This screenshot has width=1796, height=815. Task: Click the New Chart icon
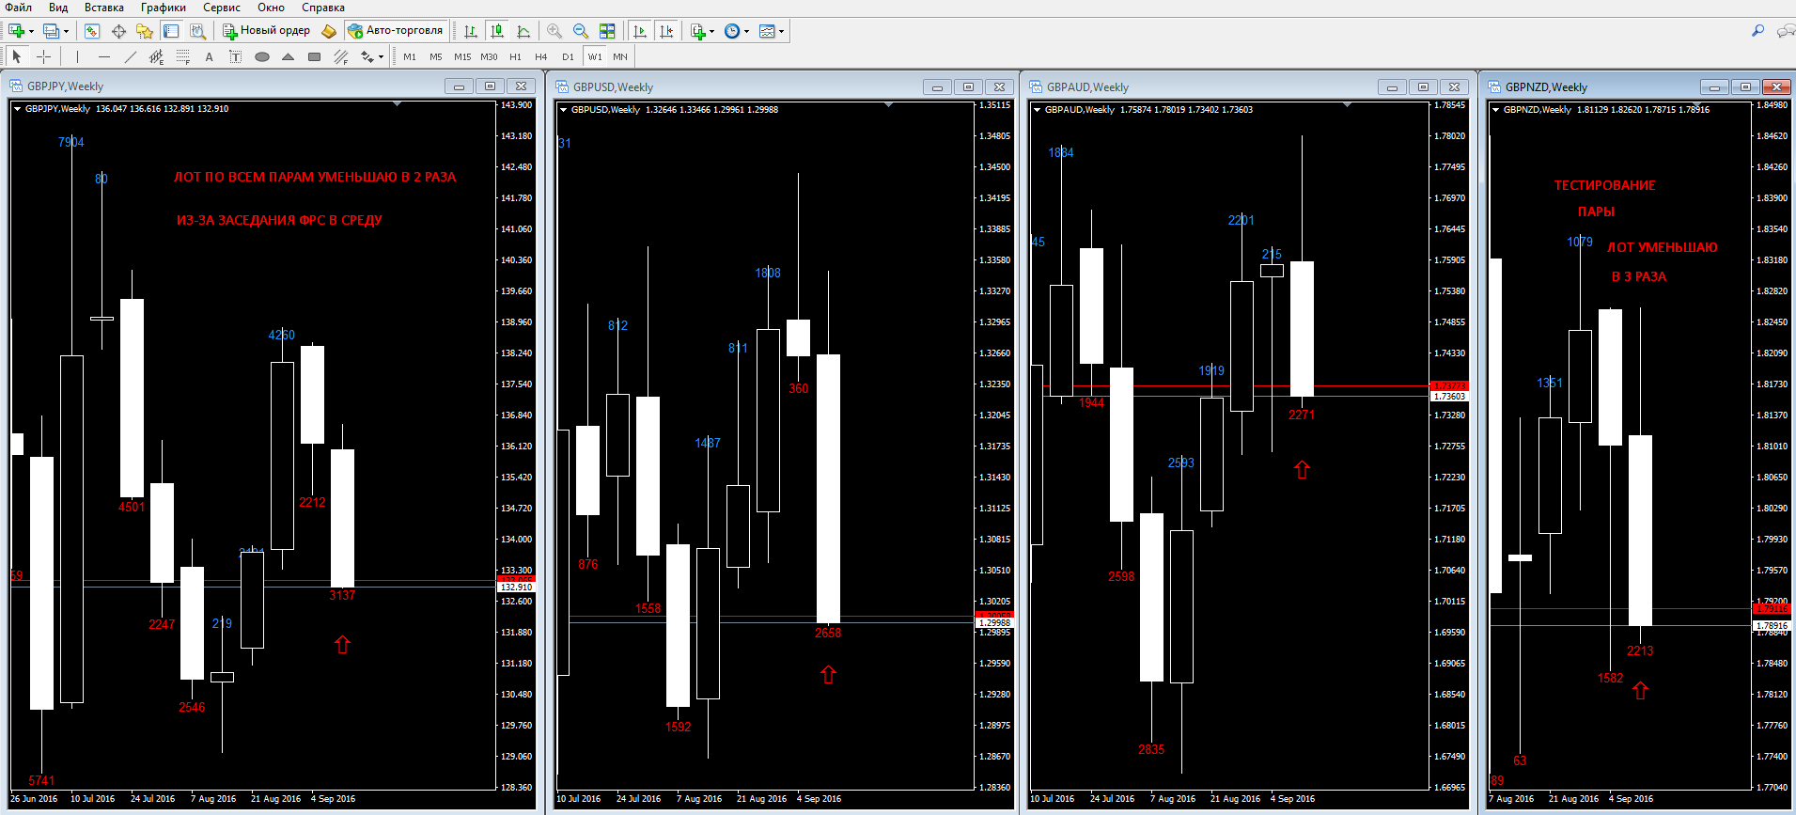pos(16,31)
